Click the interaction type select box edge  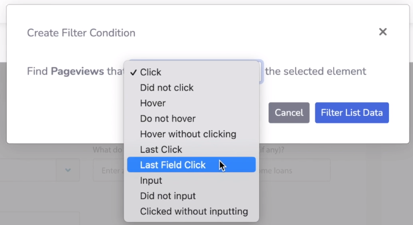261,72
